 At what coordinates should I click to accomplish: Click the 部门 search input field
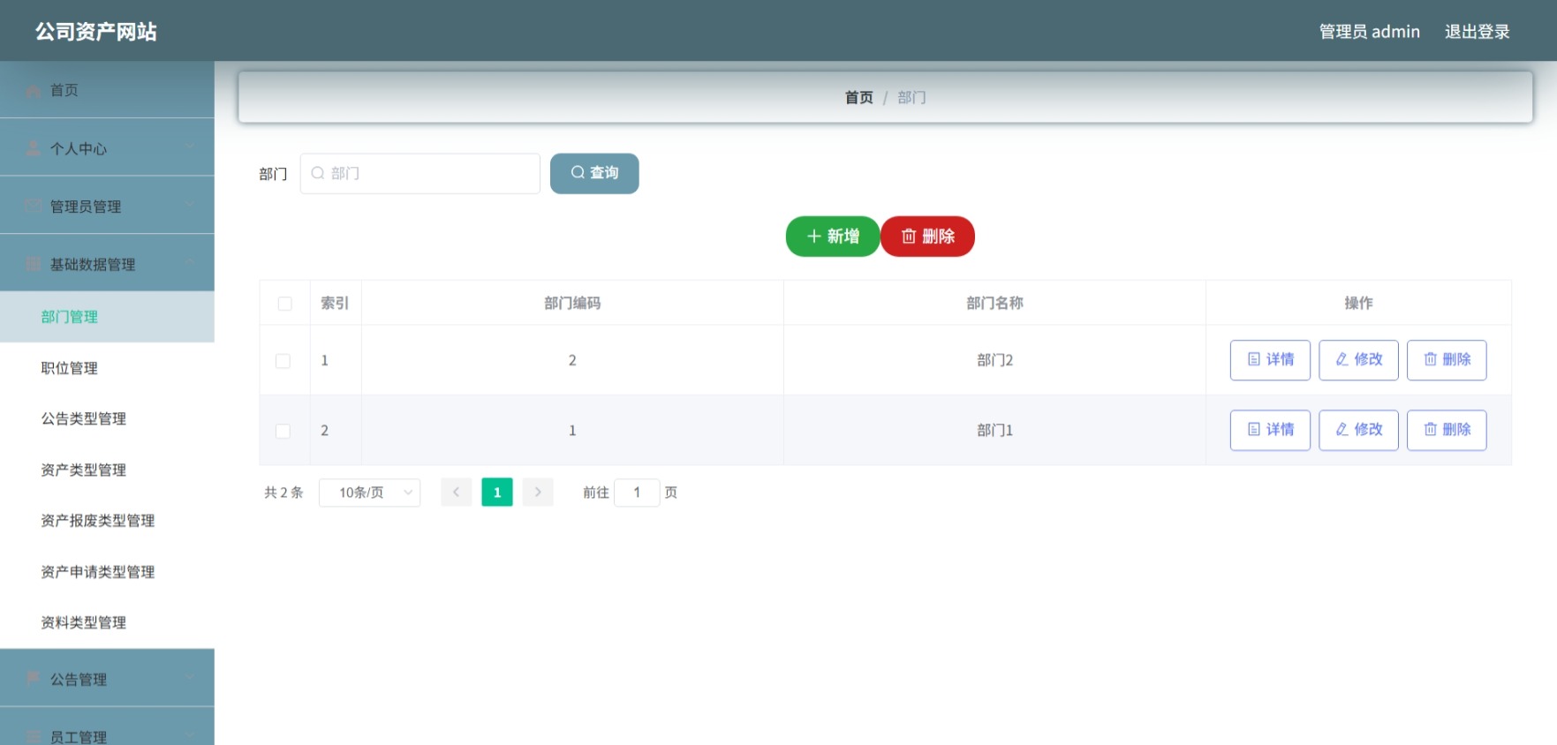click(420, 173)
